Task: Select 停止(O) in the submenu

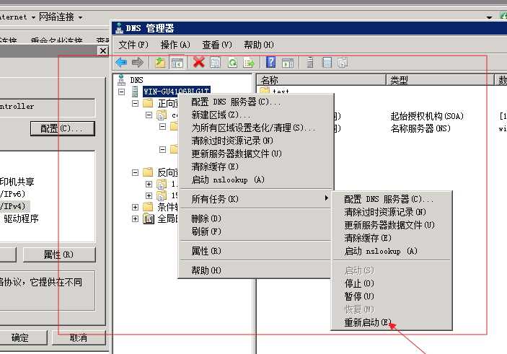Action: pyautogui.click(x=392, y=283)
